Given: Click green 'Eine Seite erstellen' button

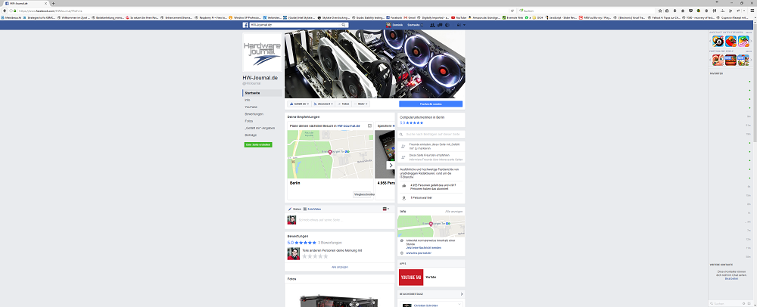Looking at the screenshot, I should point(258,144).
